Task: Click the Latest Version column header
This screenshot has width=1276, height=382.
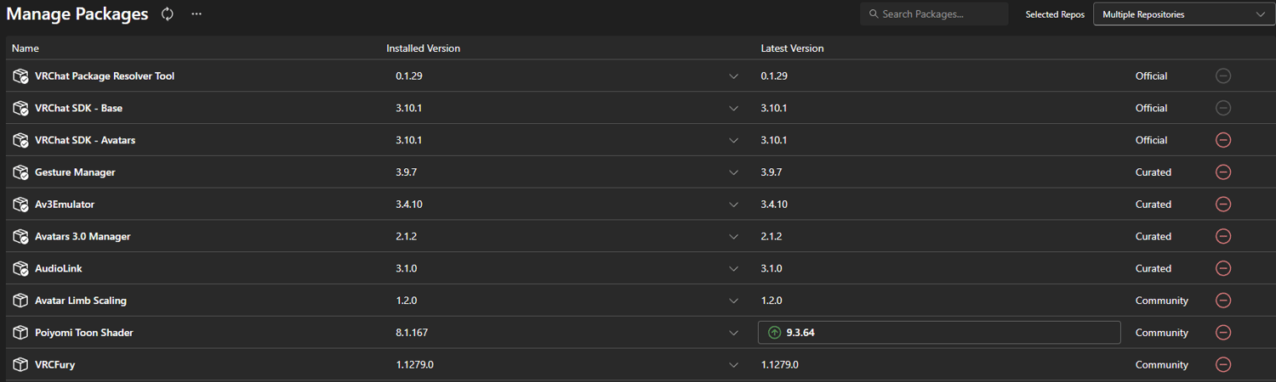Action: point(792,48)
